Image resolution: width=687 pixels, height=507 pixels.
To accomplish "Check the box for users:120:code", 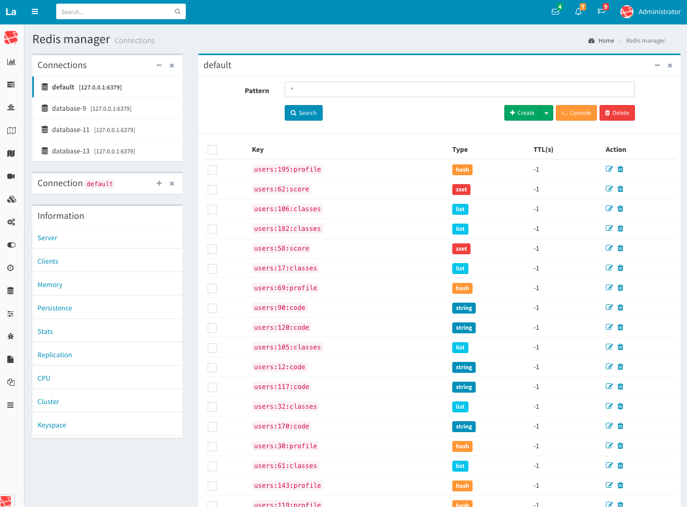I will tap(212, 328).
